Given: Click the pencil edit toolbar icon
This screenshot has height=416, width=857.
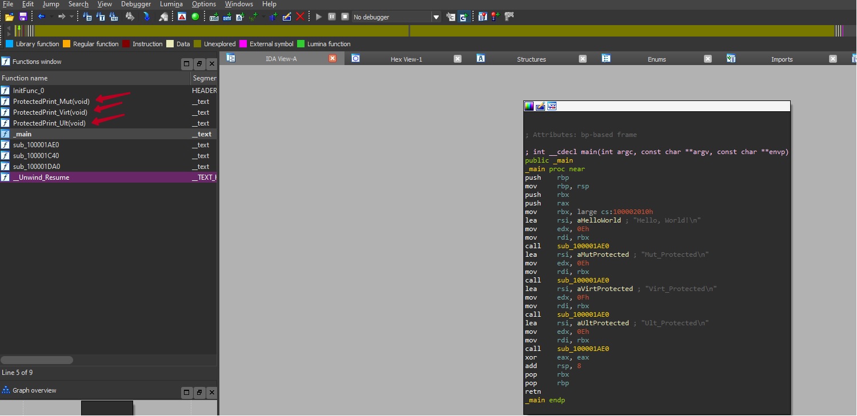Looking at the screenshot, I should point(287,17).
